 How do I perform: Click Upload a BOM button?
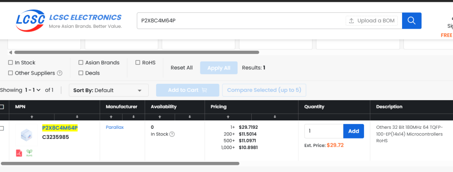point(372,21)
